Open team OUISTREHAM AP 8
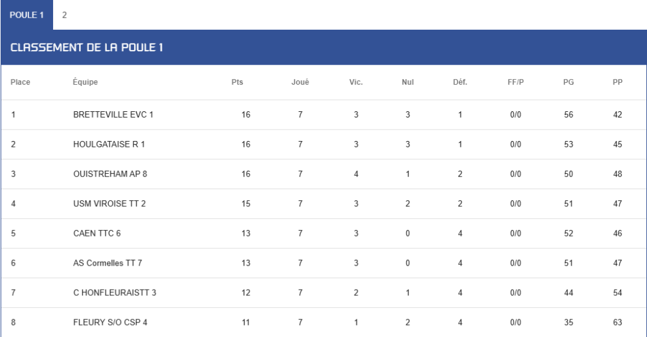This screenshot has width=647, height=337. tap(110, 175)
